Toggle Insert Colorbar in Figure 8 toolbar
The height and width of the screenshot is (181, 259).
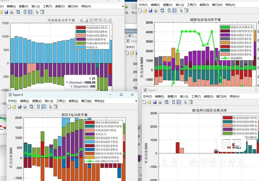(x=38, y=107)
